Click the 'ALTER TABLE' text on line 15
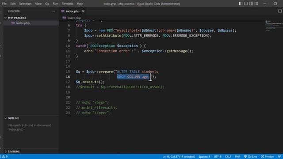Image resolution: width=283 pixels, height=159 pixels. tap(128, 72)
